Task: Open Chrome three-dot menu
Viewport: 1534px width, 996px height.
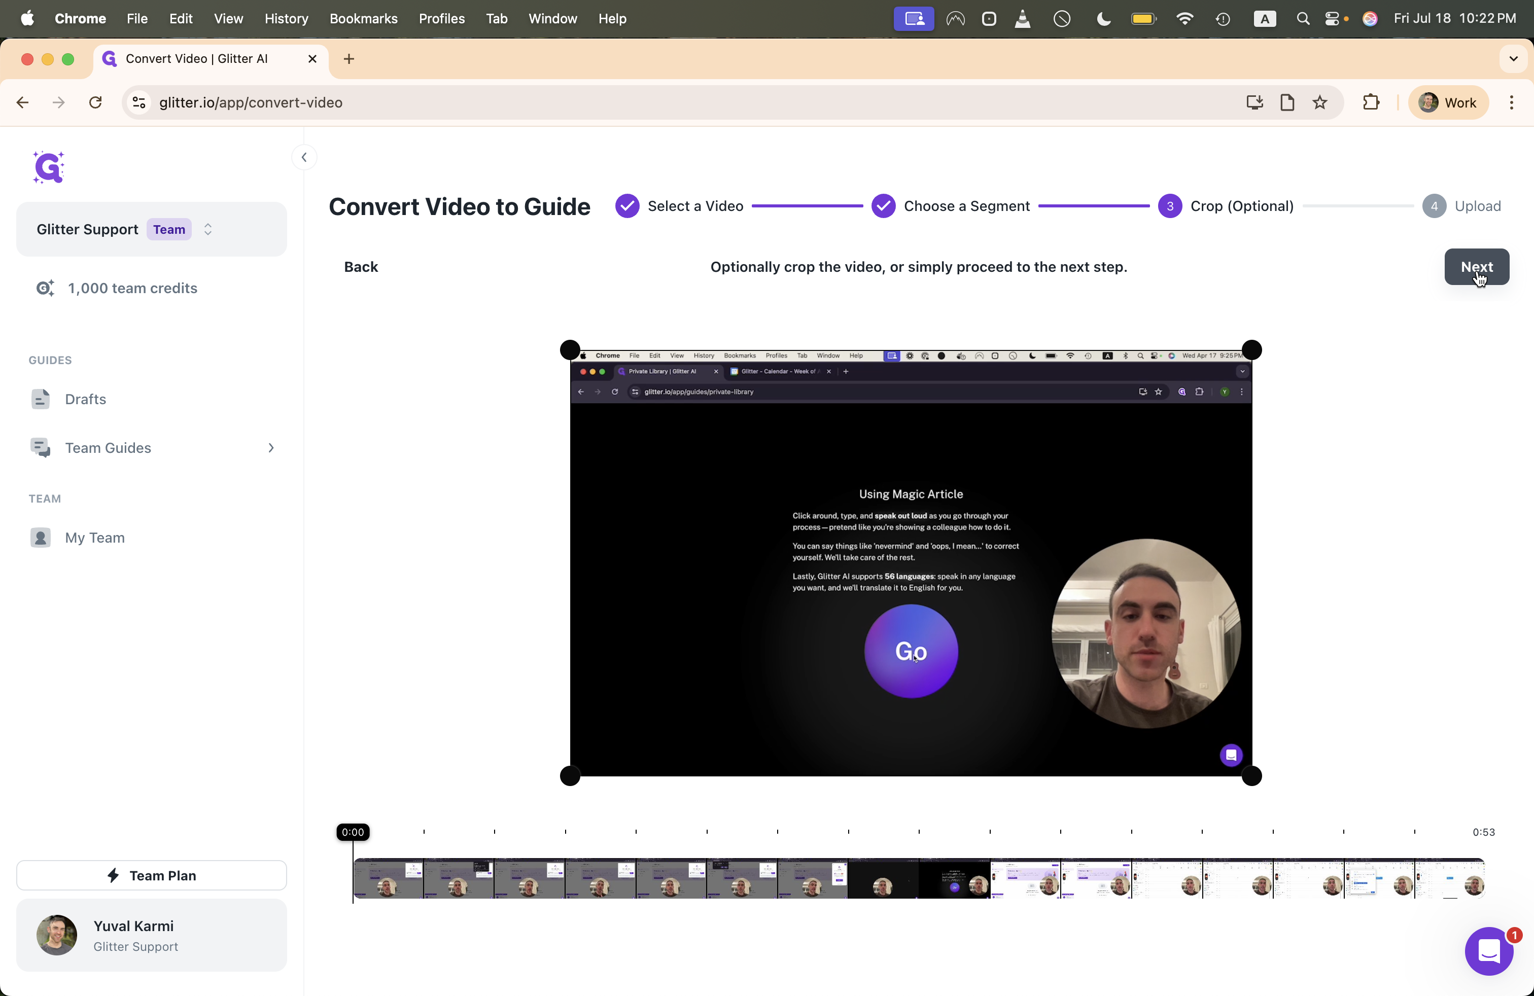Action: coord(1512,102)
